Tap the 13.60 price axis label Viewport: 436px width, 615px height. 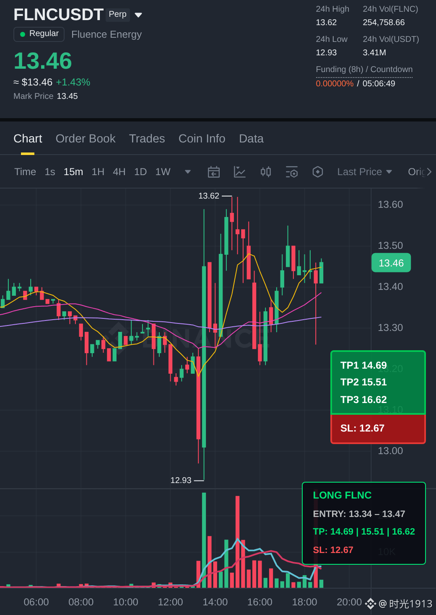click(390, 204)
